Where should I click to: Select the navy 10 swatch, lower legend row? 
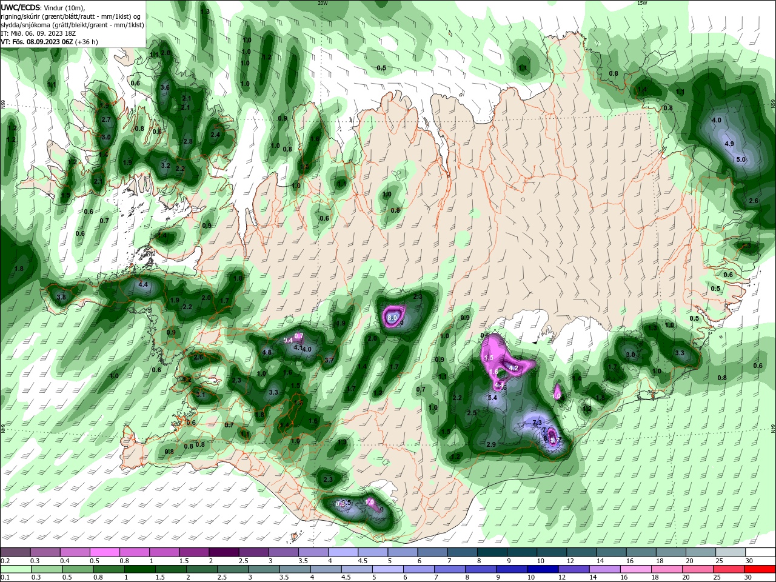(543, 569)
